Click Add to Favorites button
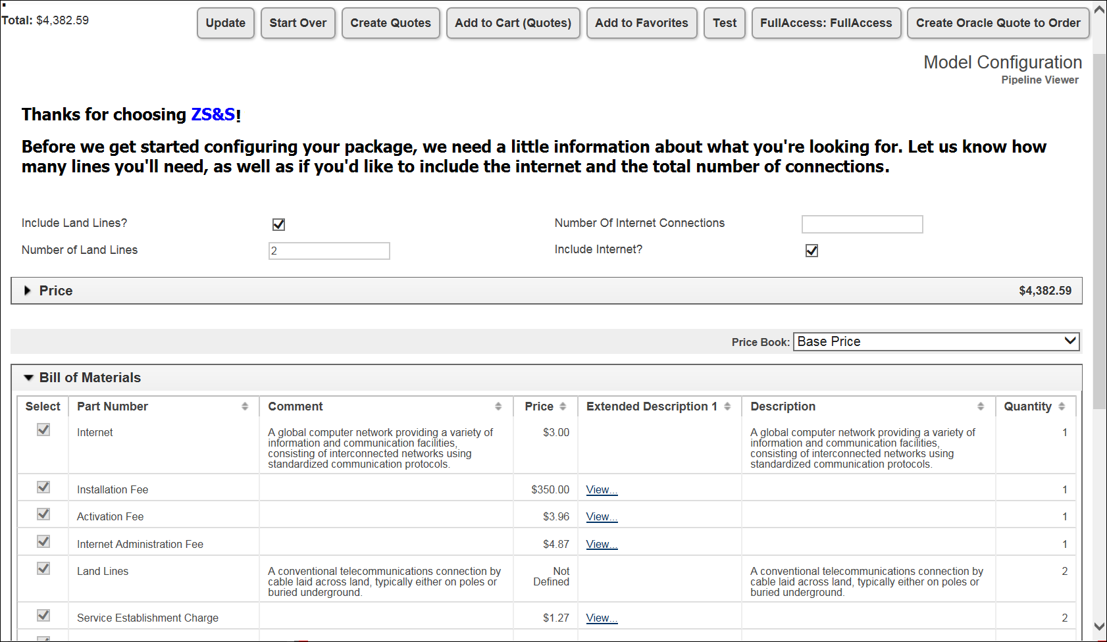Image resolution: width=1107 pixels, height=642 pixels. coord(642,23)
